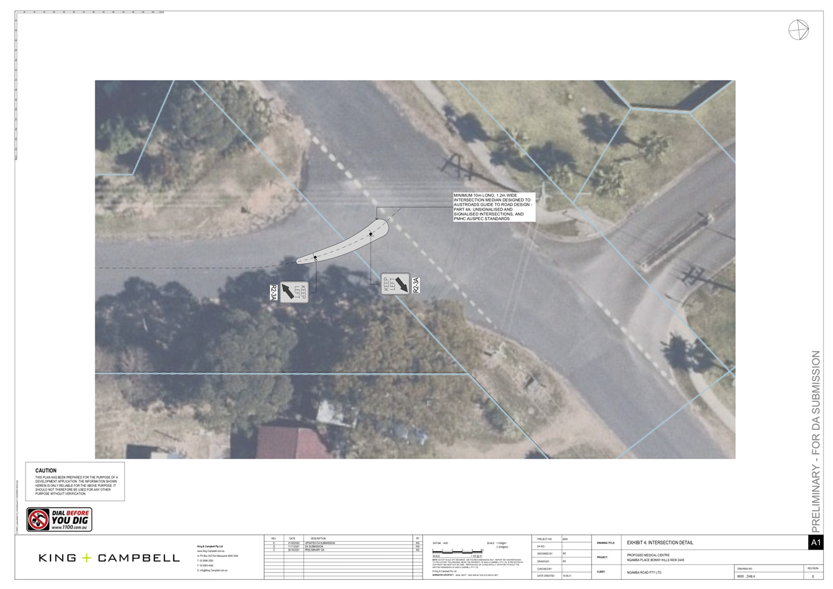Click the Dial Before You Dig logo
The width and height of the screenshot is (833, 589).
pyautogui.click(x=59, y=520)
